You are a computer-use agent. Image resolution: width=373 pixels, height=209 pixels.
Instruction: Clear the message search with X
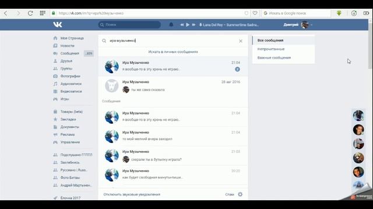(x=241, y=41)
